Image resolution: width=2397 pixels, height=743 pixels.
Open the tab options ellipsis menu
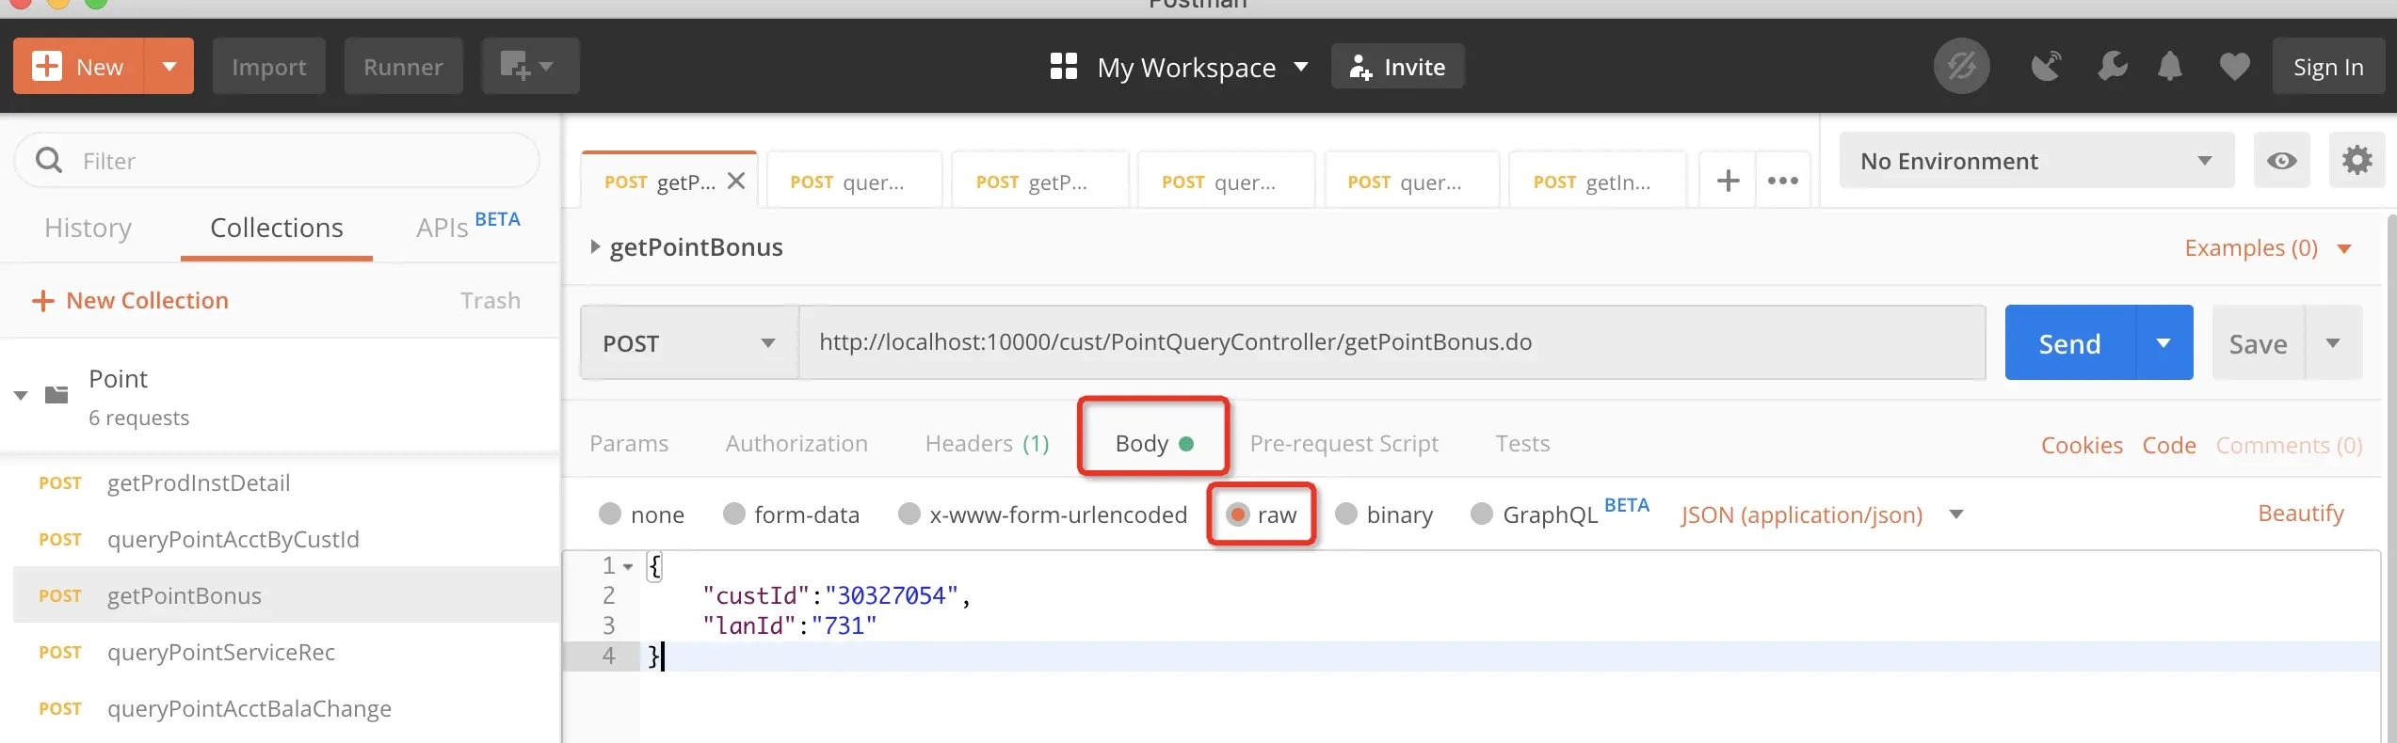pos(1782,181)
